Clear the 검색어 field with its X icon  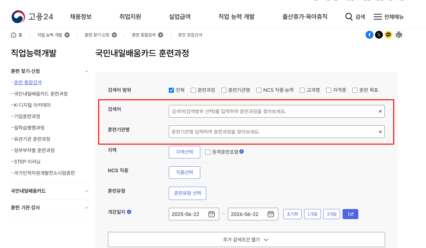pos(380,111)
